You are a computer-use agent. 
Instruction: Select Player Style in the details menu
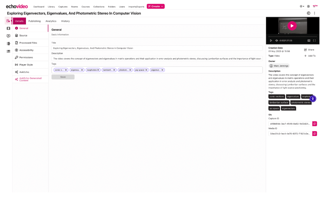tap(30, 65)
